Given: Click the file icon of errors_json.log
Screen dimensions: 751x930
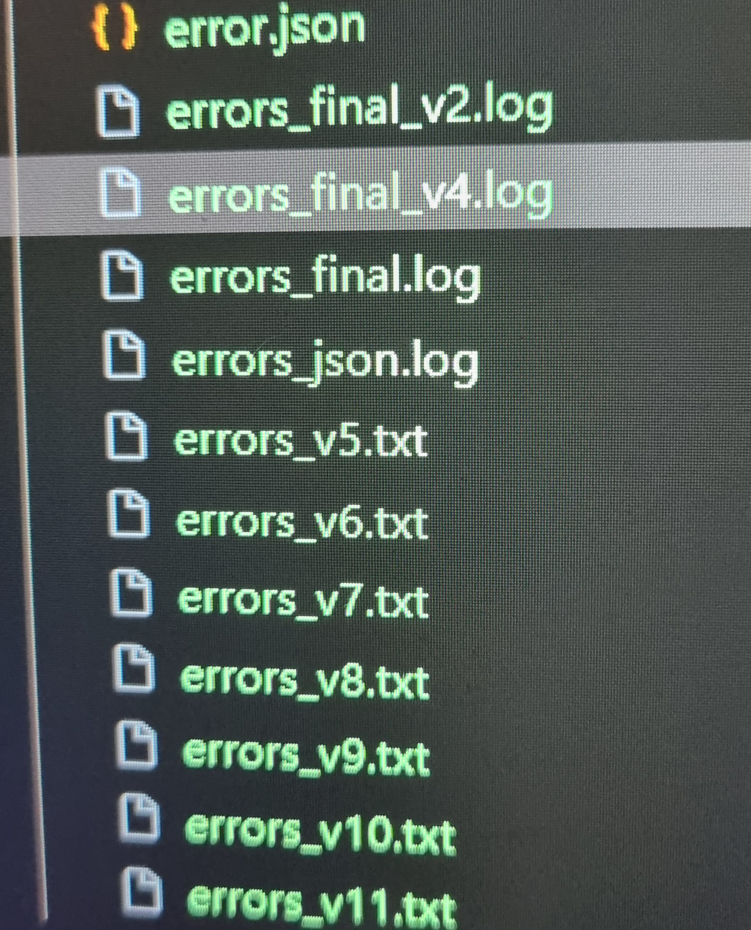Looking at the screenshot, I should tap(125, 355).
